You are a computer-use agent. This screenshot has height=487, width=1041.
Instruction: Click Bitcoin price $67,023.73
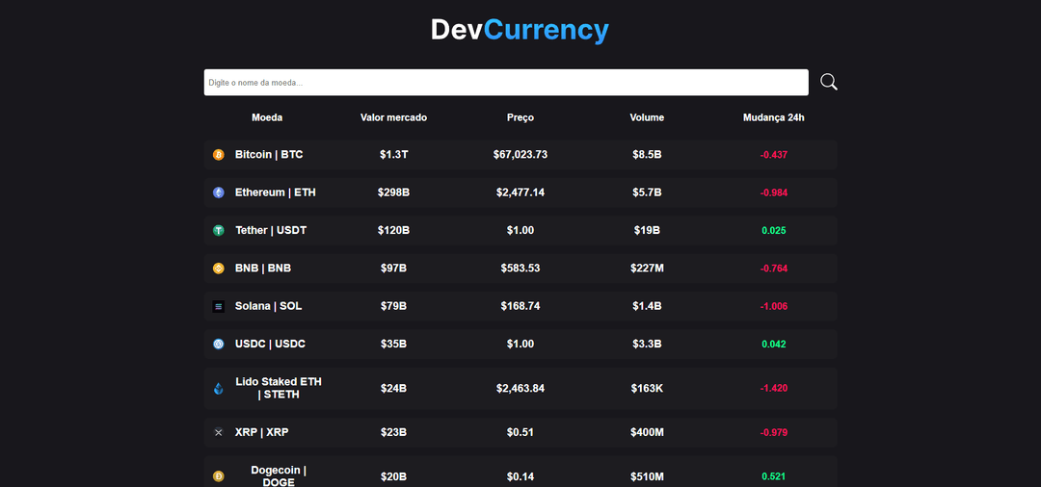520,154
